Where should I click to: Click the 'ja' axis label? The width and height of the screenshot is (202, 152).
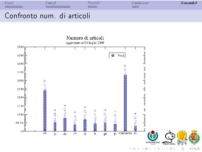point(55,134)
